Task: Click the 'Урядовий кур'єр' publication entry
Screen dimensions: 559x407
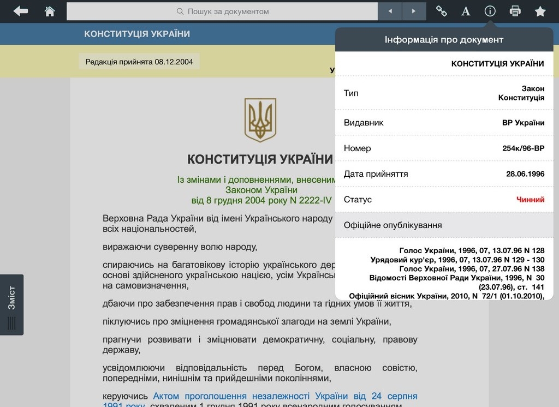Action: point(457,260)
